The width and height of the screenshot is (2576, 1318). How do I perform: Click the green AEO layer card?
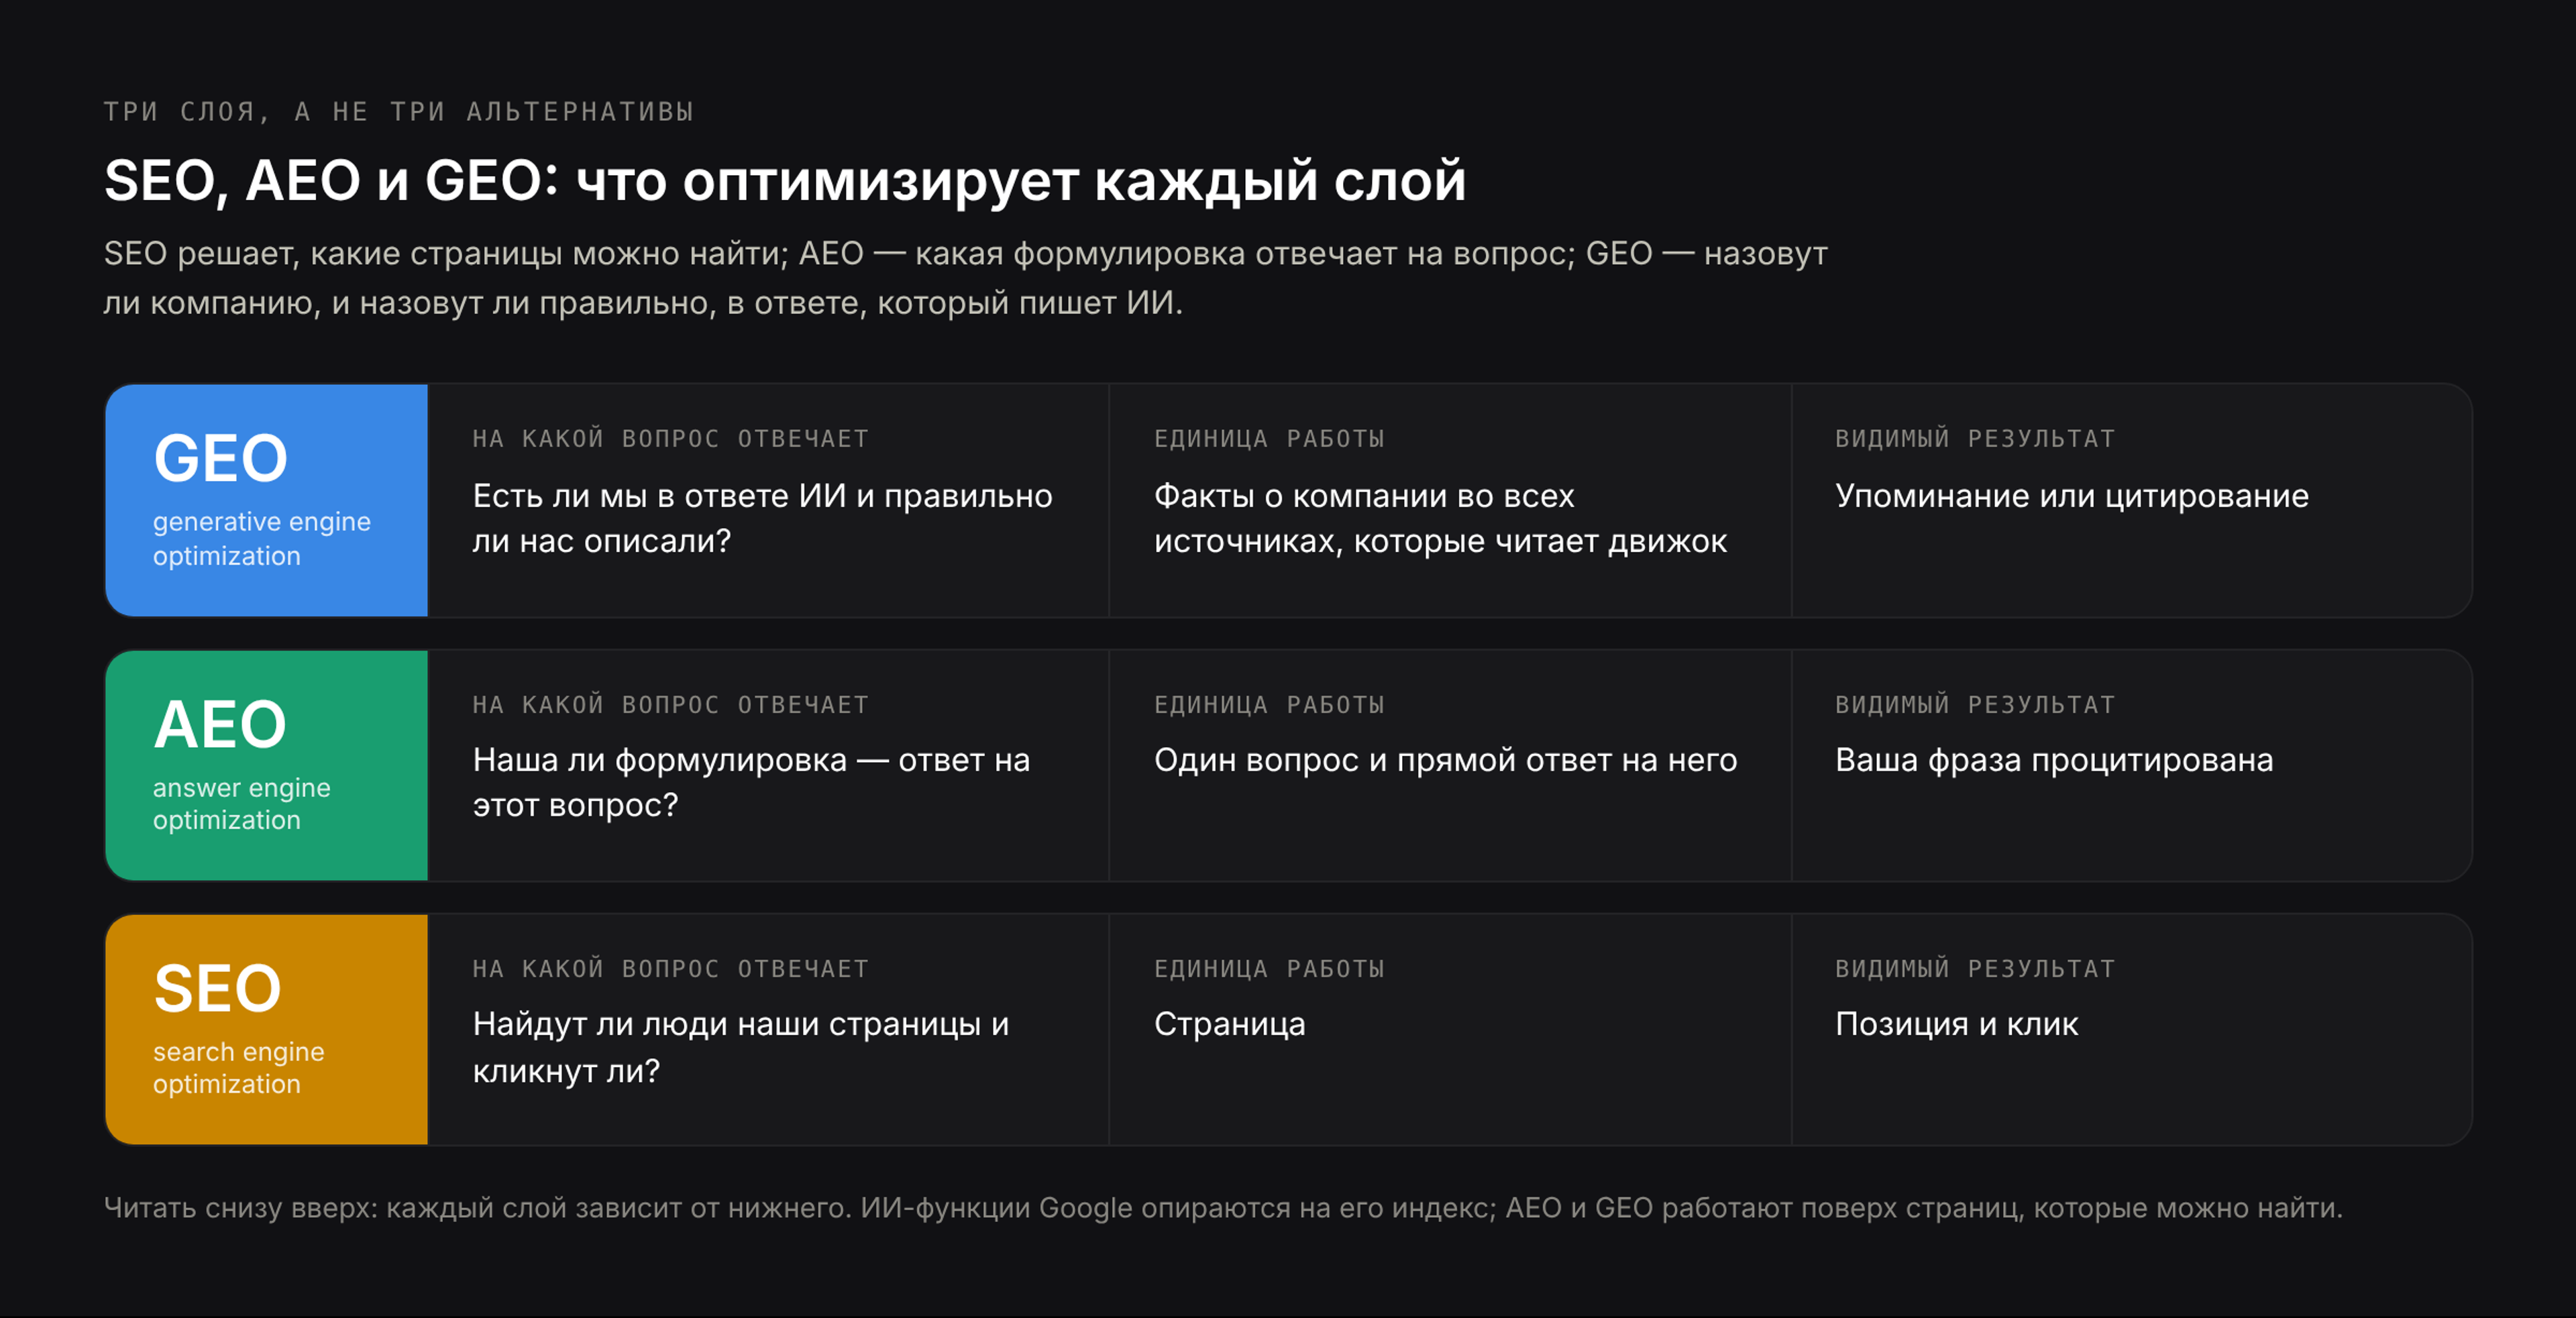(267, 765)
